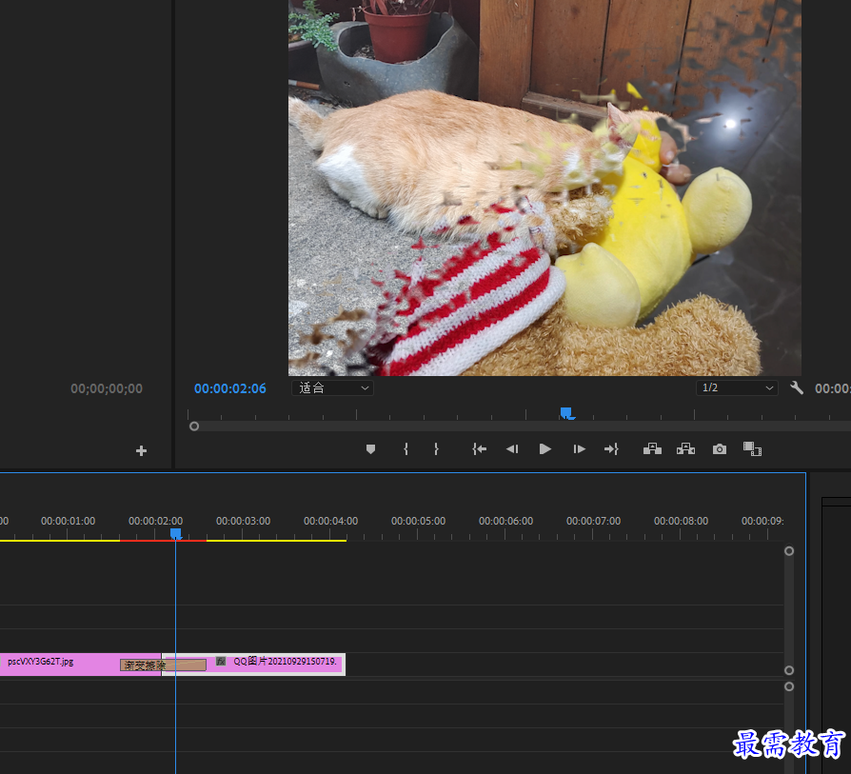
Task: Click timeline ruler at 00:00:04:00
Action: [x=330, y=521]
